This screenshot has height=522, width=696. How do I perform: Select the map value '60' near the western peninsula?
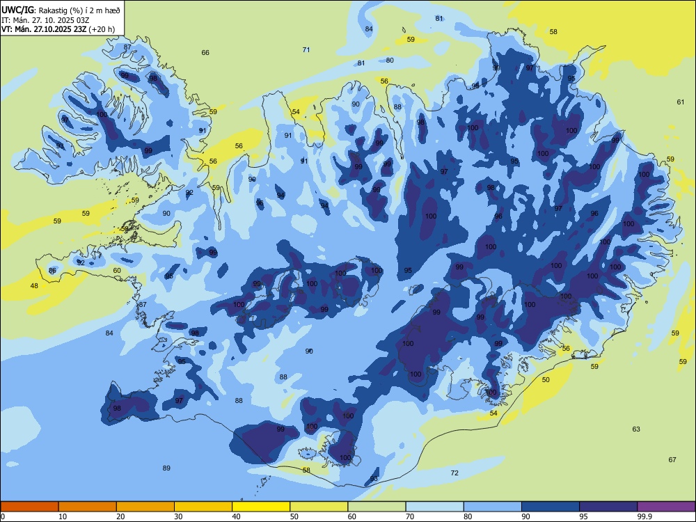117,271
